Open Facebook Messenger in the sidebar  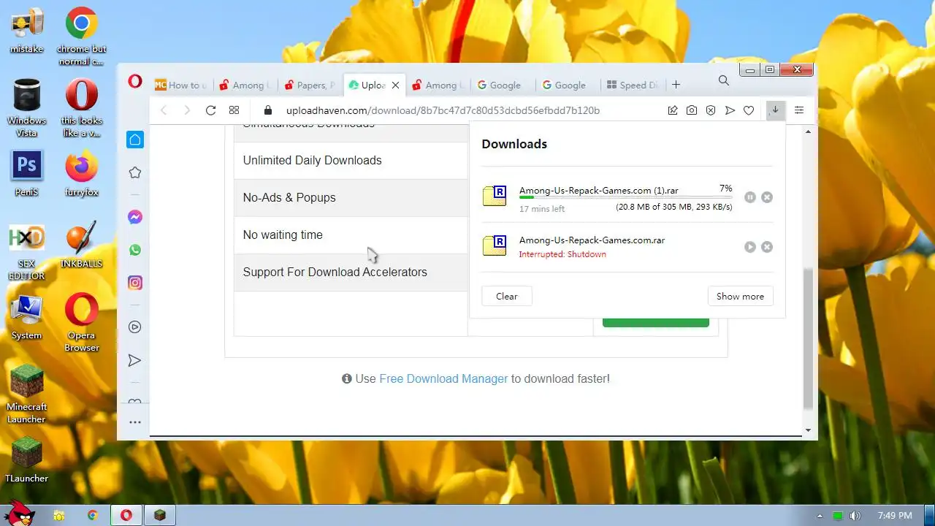tap(135, 217)
